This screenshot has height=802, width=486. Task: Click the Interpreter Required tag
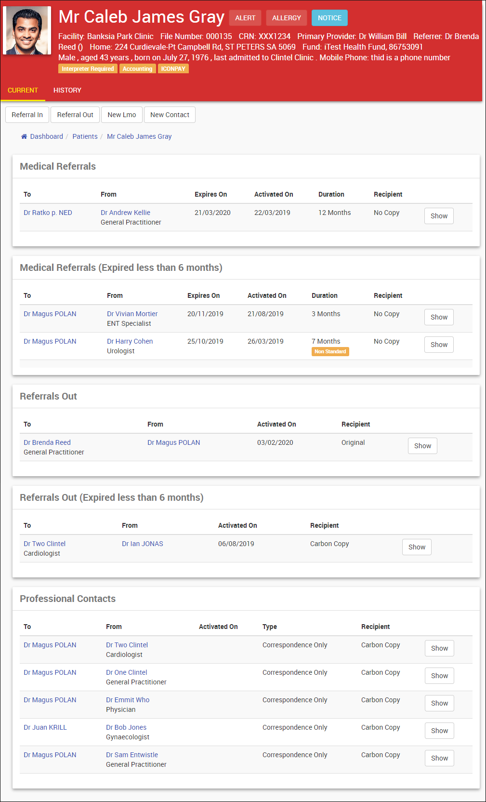pos(88,69)
